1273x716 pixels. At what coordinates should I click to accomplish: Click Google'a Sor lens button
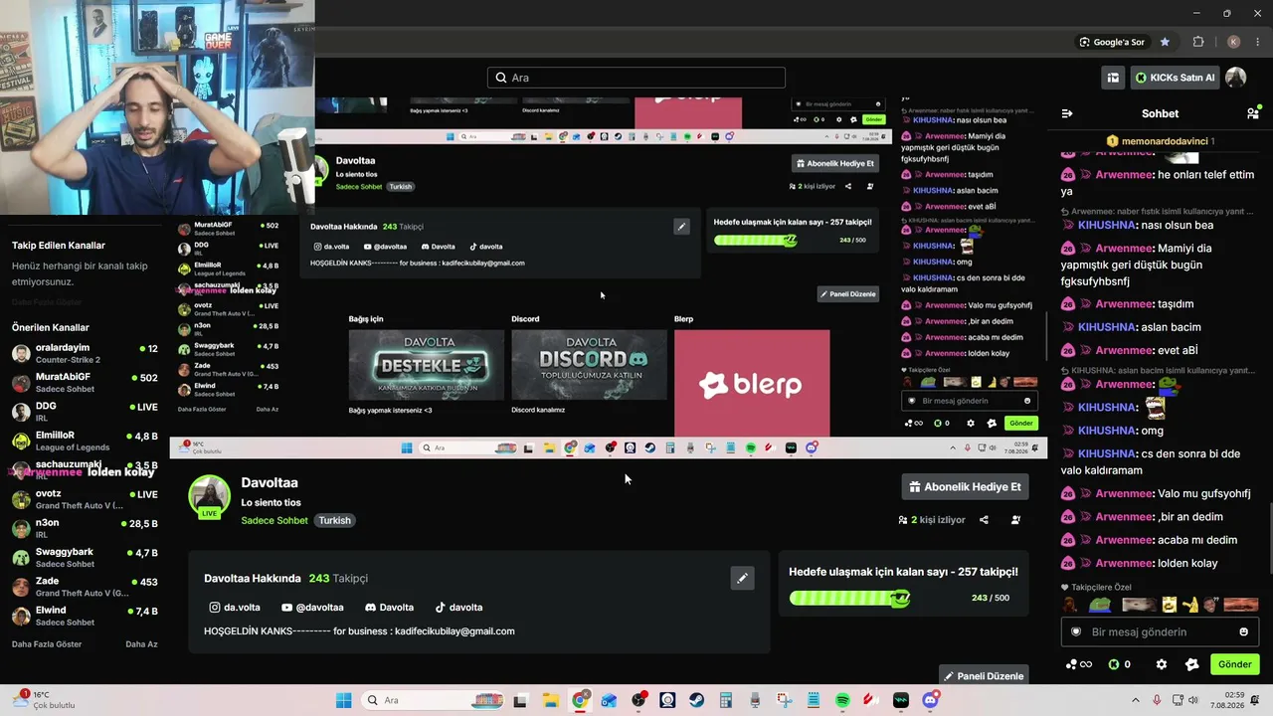[x=1112, y=42]
